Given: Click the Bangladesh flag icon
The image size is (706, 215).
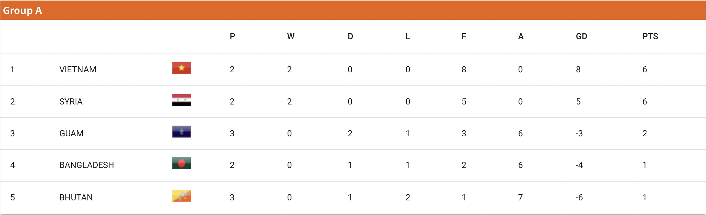Looking at the screenshot, I should (181, 163).
